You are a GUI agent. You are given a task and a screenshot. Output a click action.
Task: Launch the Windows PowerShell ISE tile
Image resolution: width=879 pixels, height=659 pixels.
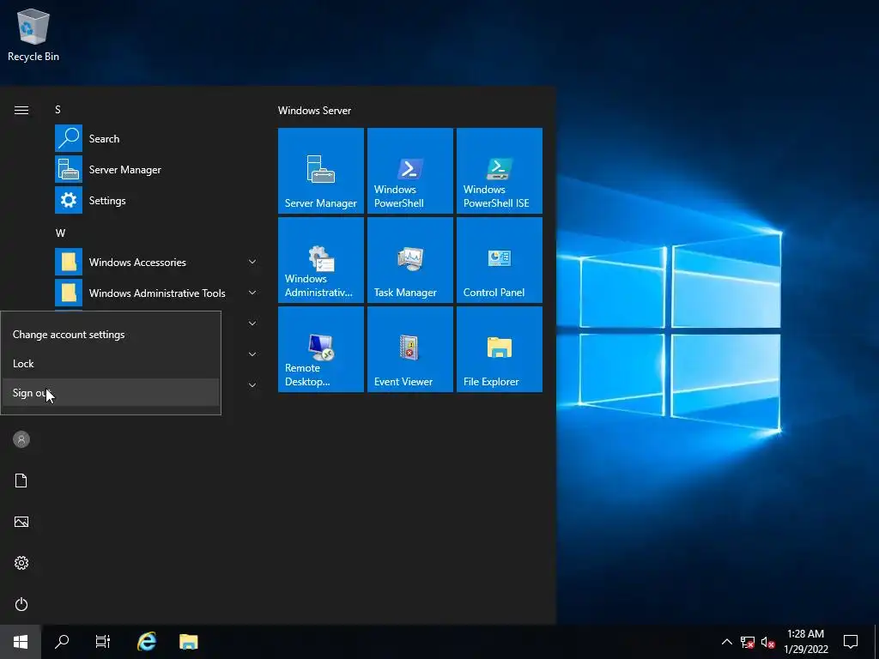click(499, 171)
